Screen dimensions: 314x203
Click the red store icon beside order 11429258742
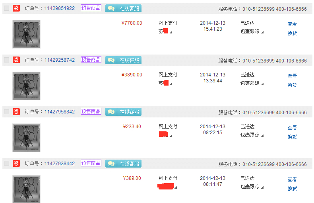[16, 60]
